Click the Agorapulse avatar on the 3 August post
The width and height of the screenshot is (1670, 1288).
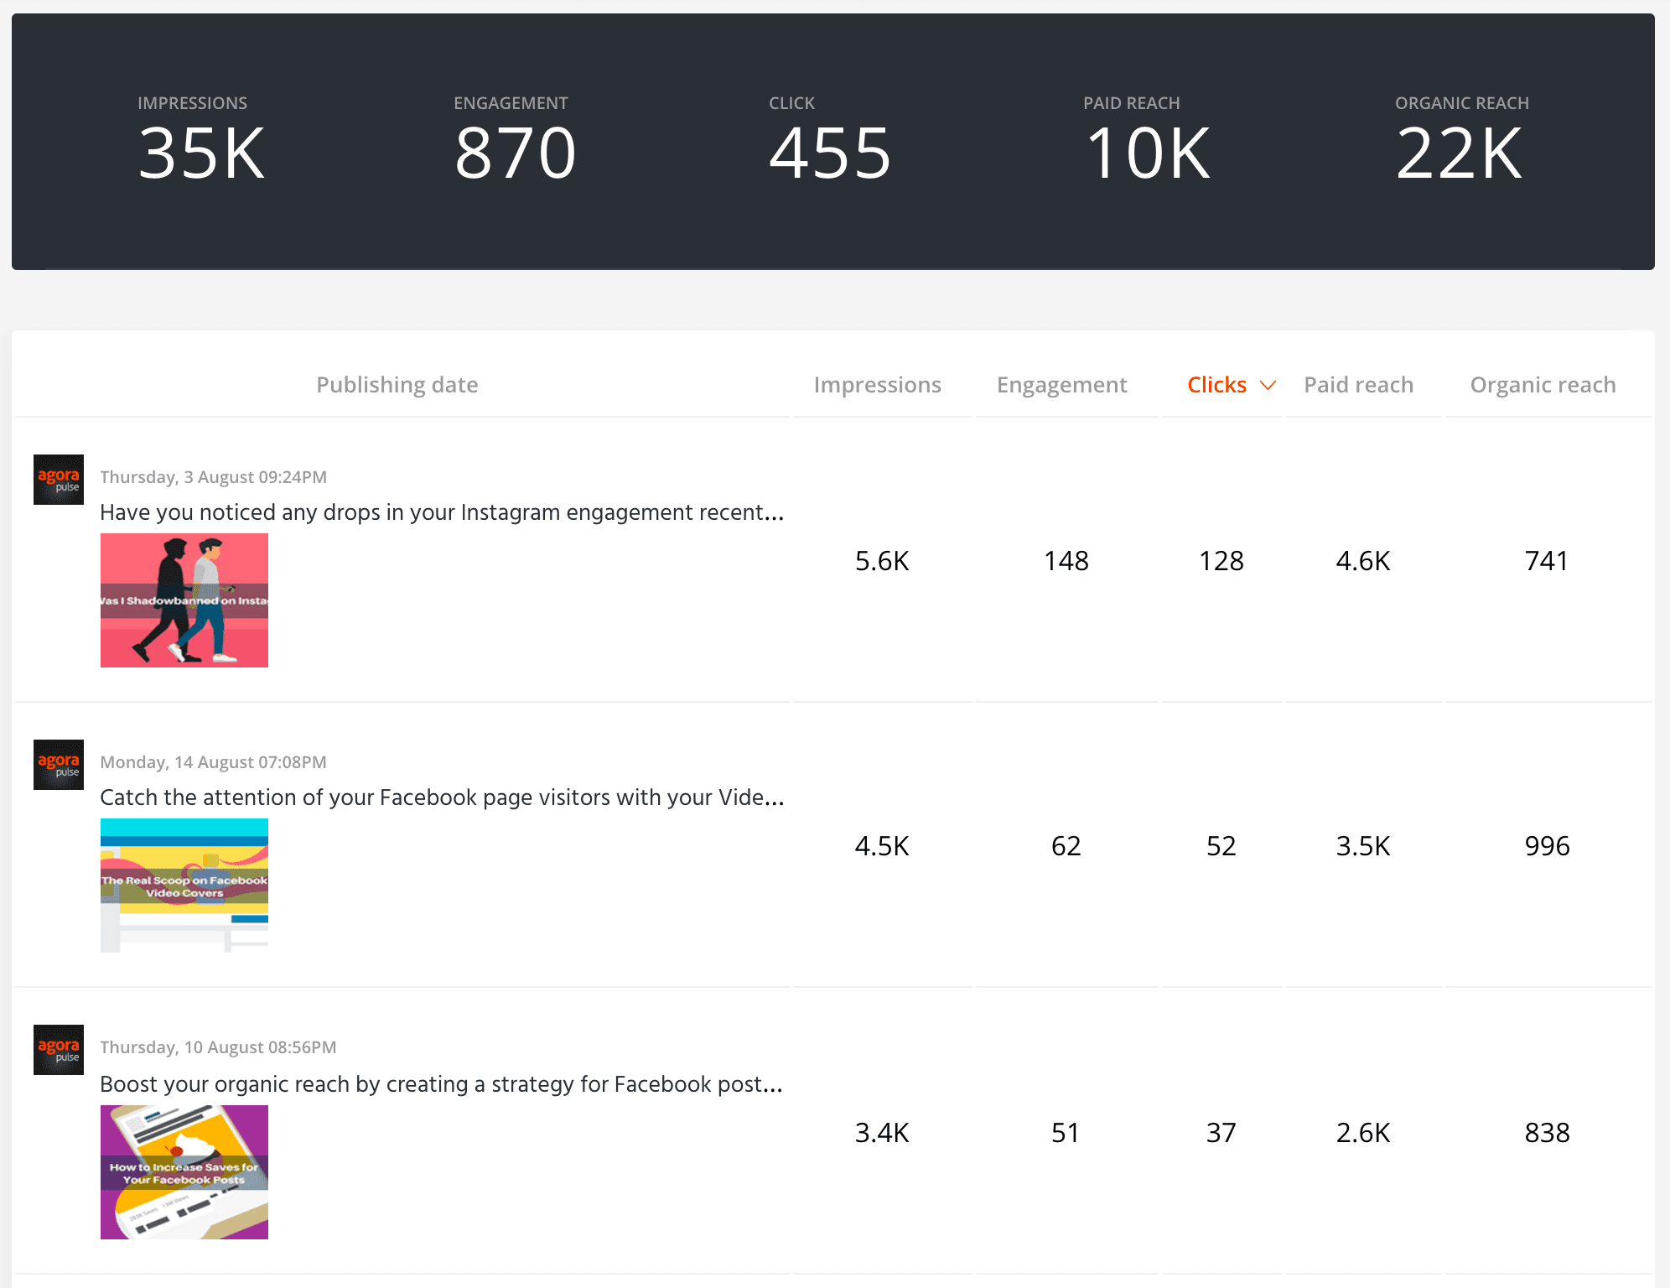point(59,480)
